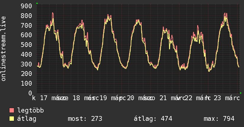
Task: Click the 300 y-axis label
Action: point(26,64)
